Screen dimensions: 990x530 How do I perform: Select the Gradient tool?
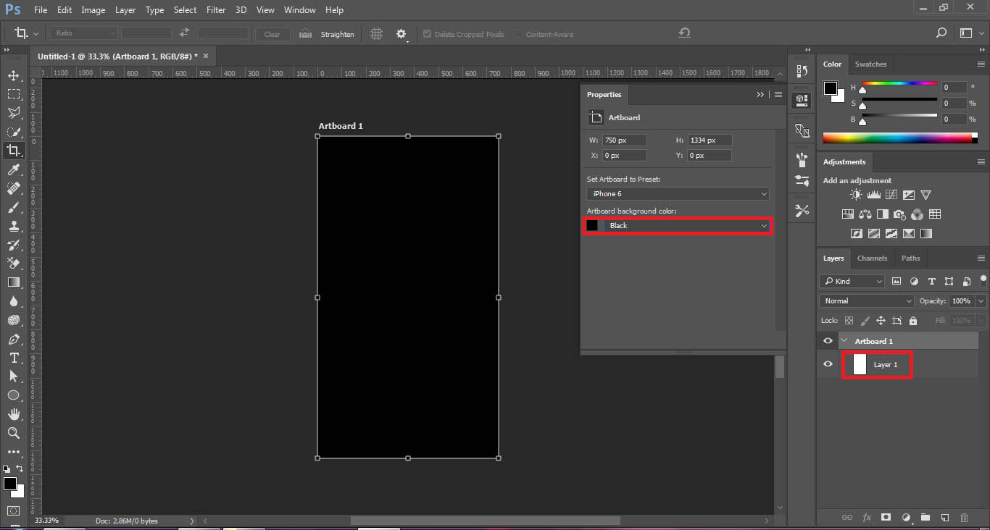[13, 282]
